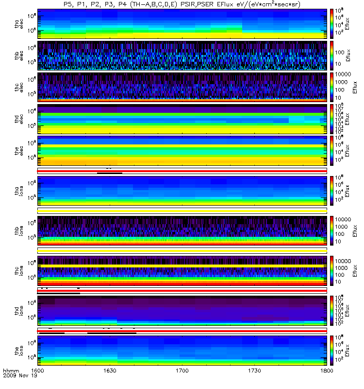The image size is (364, 389).
Task: Click the 1700 time axis label
Action: pos(182,371)
